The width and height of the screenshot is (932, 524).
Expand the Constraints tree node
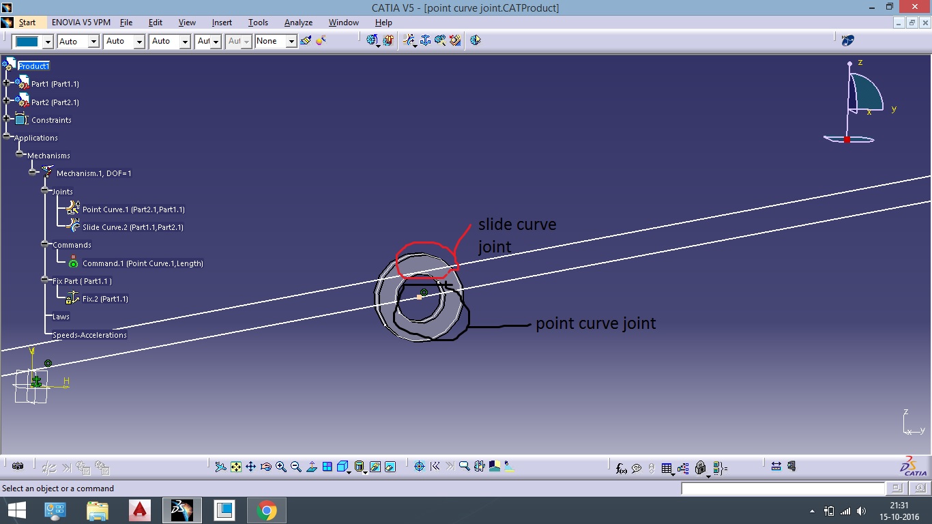[7, 119]
